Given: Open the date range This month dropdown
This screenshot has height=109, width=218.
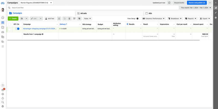Looking at the screenshot, I should [x=196, y=8].
